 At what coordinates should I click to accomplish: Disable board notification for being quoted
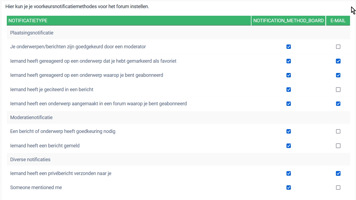click(289, 90)
